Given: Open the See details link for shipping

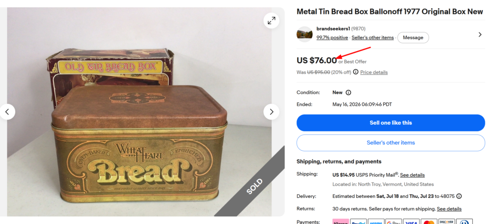Looking at the screenshot, I should coord(412,175).
